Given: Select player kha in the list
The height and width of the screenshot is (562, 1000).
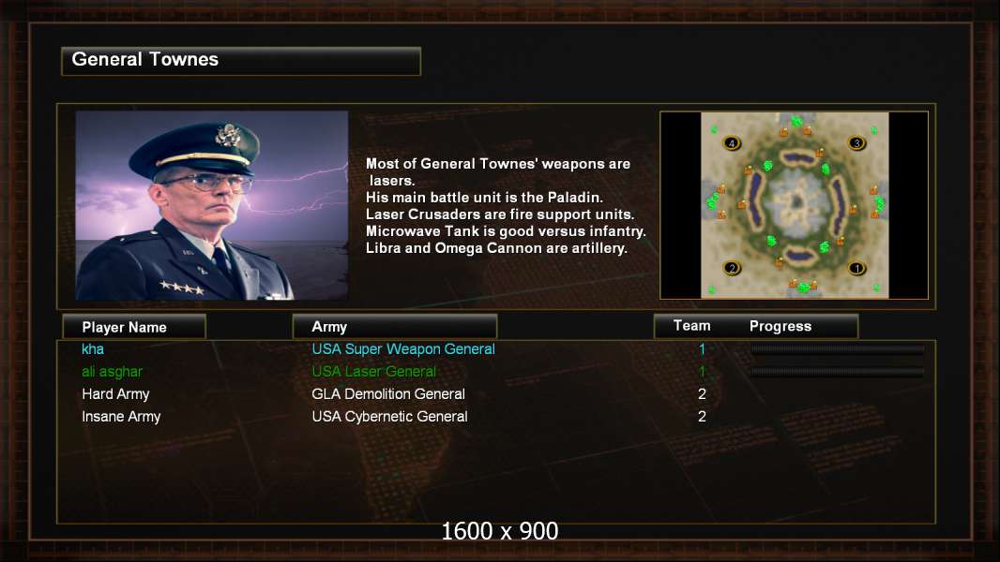Looking at the screenshot, I should click(93, 348).
